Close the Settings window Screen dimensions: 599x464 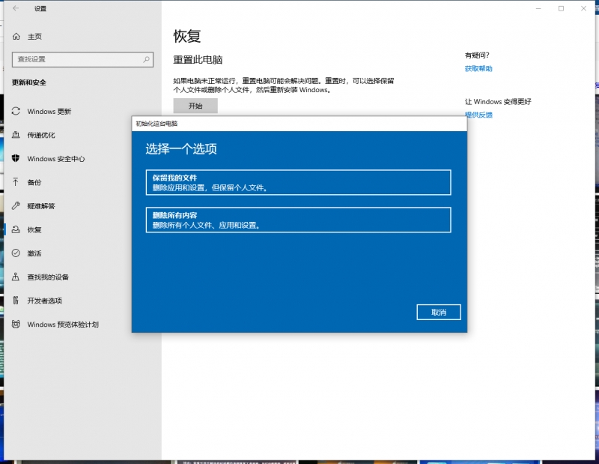click(583, 8)
